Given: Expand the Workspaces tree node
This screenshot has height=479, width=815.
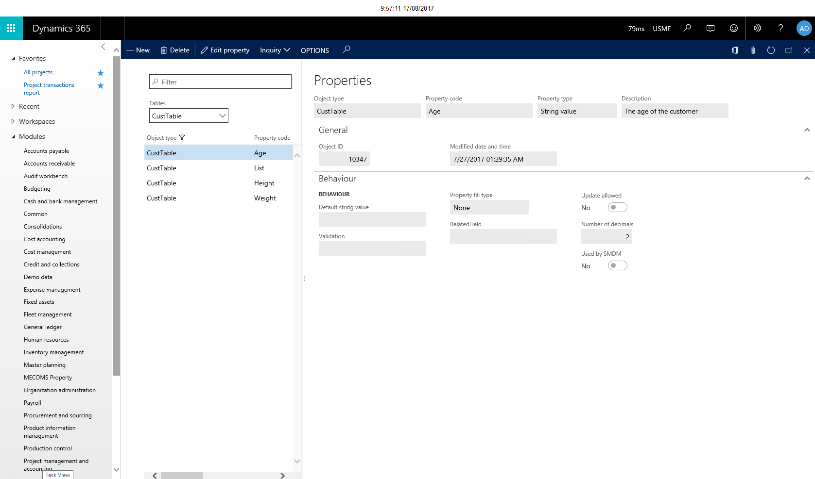Looking at the screenshot, I should [x=13, y=121].
